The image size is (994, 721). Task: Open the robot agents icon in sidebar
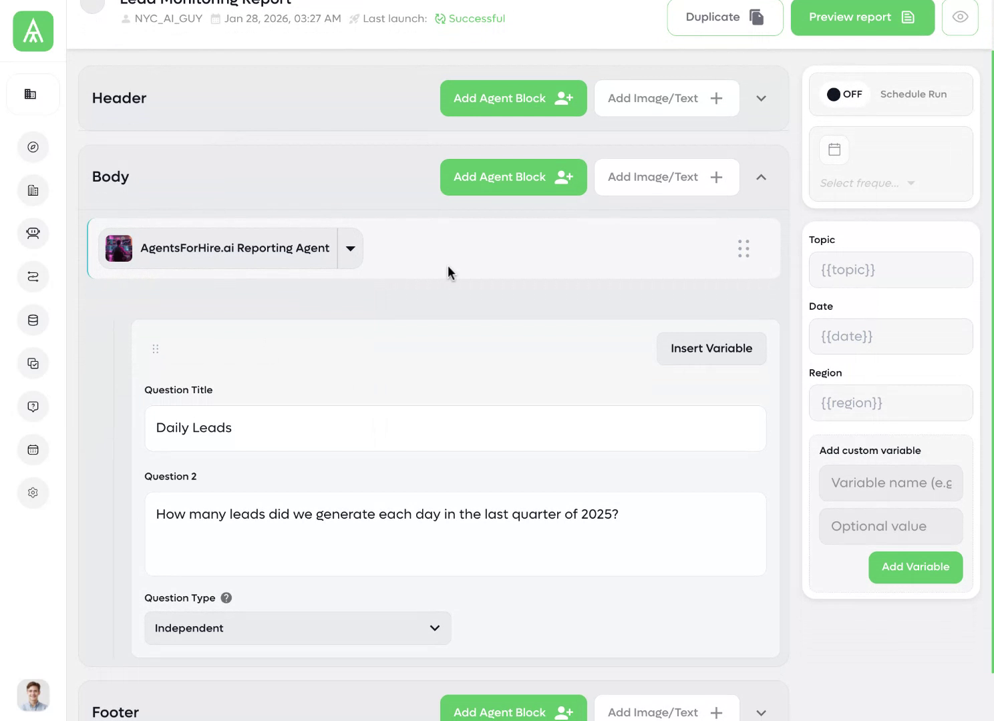pos(33,233)
